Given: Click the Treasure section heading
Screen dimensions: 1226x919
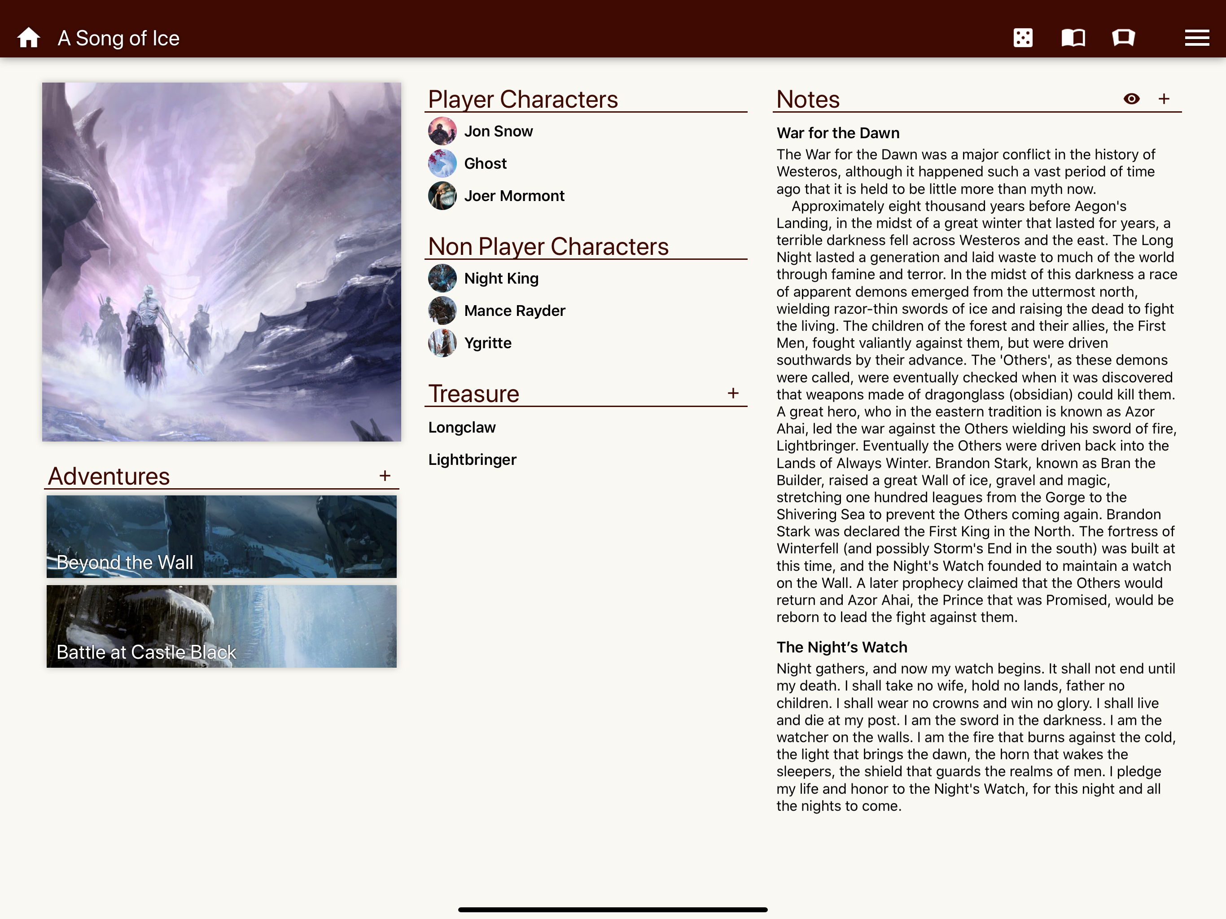Looking at the screenshot, I should click(473, 394).
